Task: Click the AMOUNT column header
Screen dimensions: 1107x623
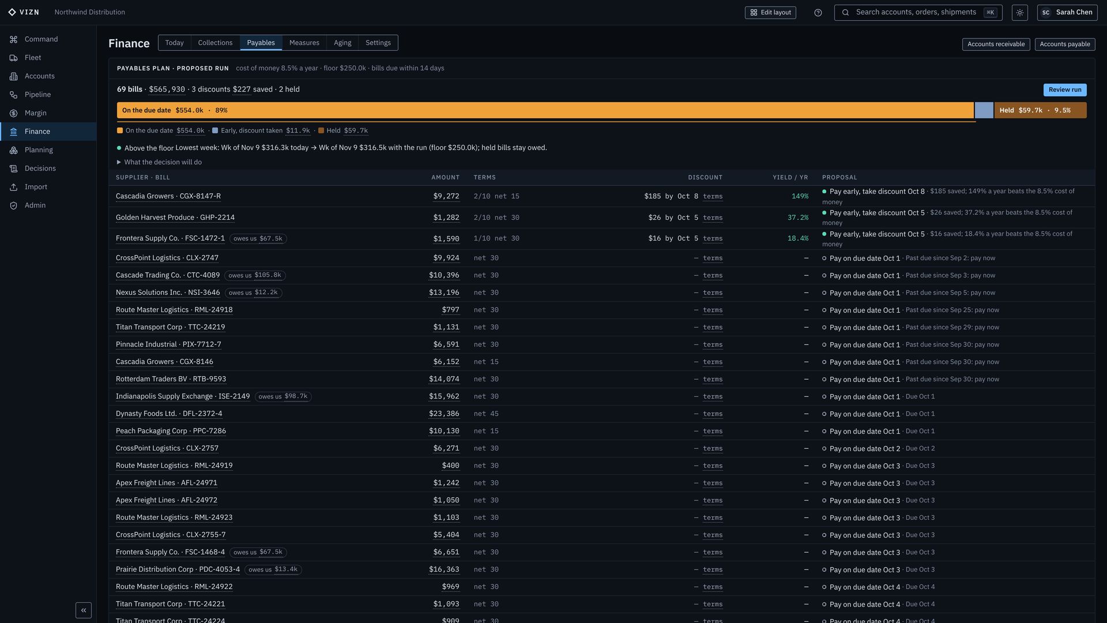Action: coord(446,178)
